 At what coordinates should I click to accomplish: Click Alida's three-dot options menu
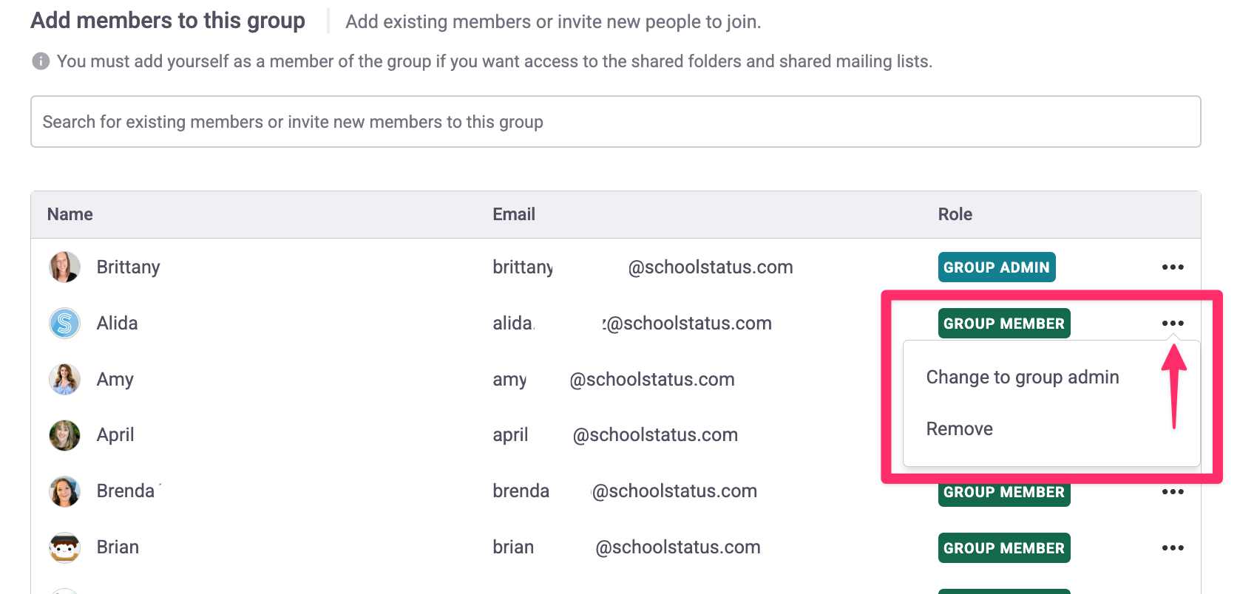[1173, 324]
